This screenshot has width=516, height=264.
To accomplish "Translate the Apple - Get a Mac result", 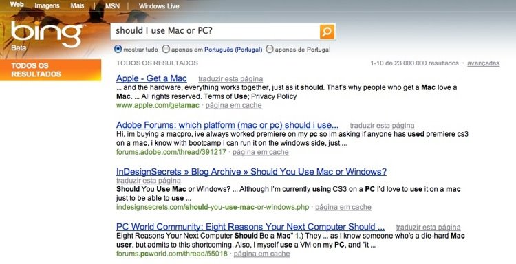I will (230, 79).
